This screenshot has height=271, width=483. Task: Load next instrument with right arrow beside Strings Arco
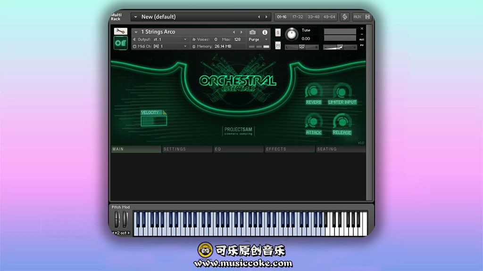point(241,32)
